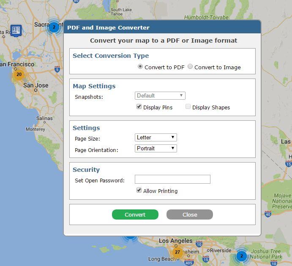Click the Riverside city label on map
The height and width of the screenshot is (266, 292).
pos(221,250)
